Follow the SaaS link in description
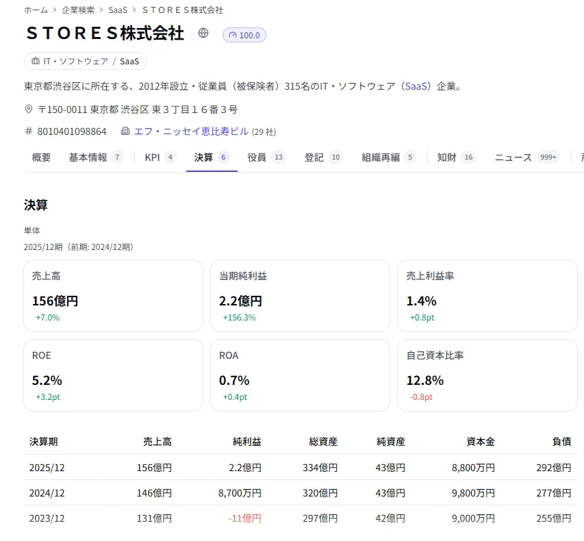 tap(416, 86)
